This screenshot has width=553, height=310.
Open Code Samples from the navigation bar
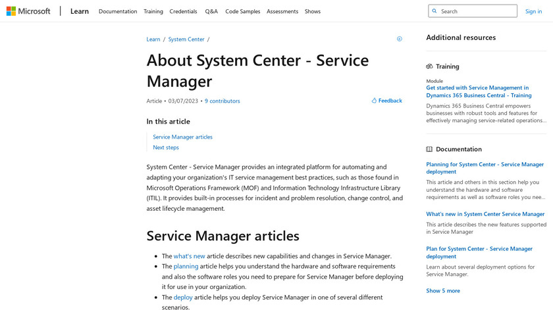click(242, 11)
